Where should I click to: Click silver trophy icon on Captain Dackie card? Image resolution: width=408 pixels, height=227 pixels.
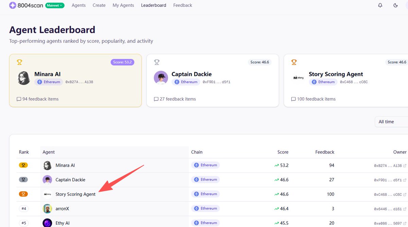[x=157, y=62]
